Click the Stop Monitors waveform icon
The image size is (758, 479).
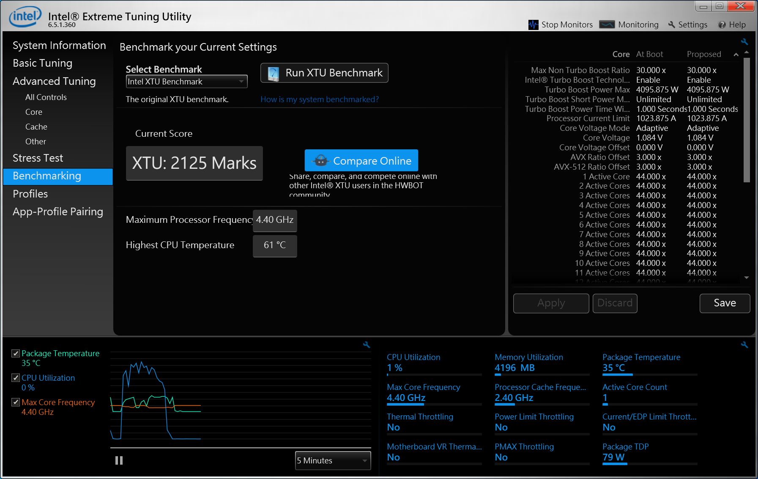click(534, 24)
